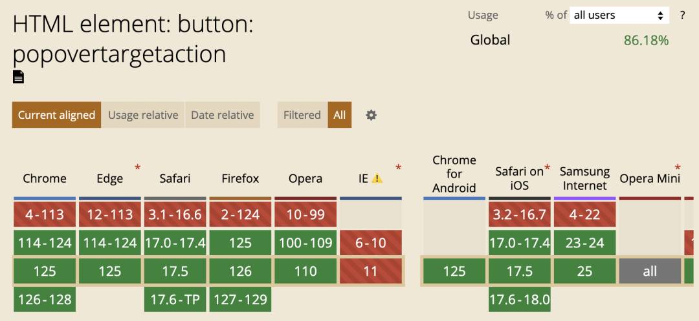This screenshot has width=699, height=321.
Task: Click the IE warning triangle icon
Action: pyautogui.click(x=377, y=178)
